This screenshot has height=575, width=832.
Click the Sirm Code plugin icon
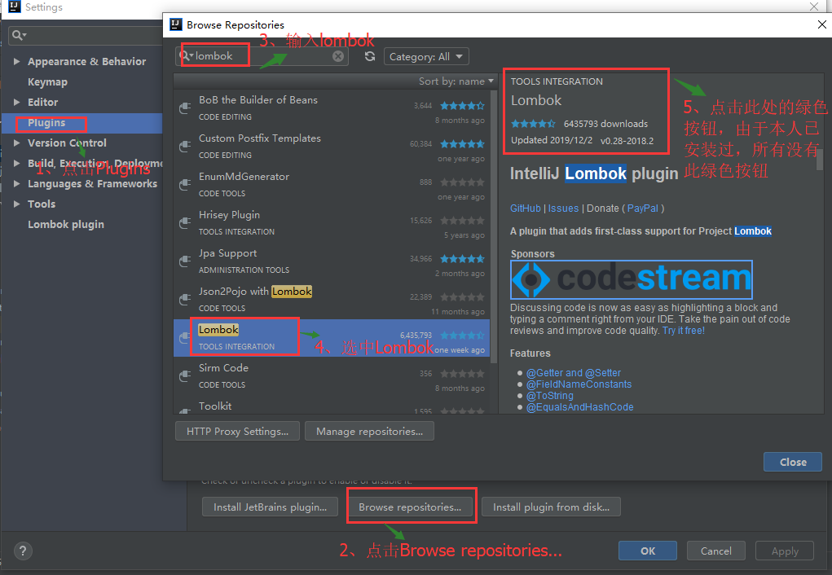[x=185, y=375]
